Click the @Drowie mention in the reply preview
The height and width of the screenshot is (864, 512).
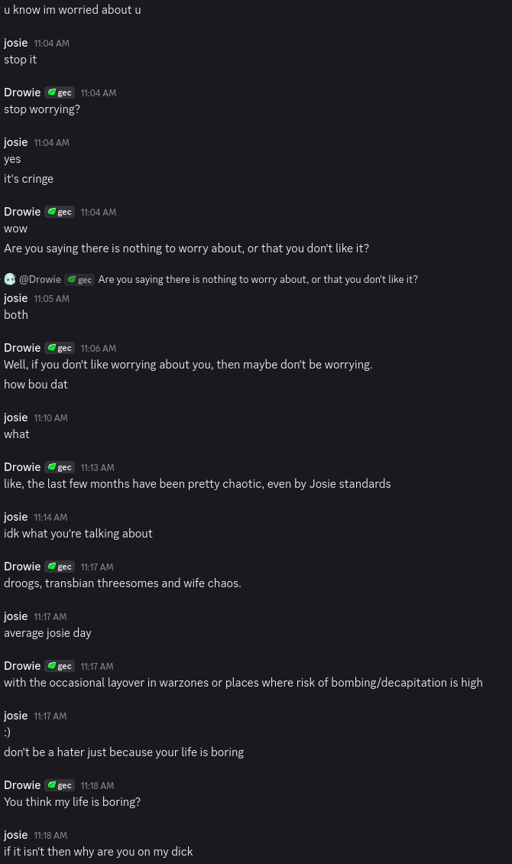click(x=40, y=280)
